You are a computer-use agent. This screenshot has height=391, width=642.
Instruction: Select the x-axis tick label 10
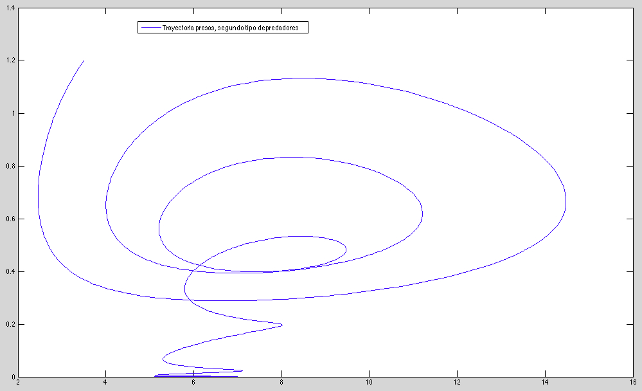coord(369,384)
